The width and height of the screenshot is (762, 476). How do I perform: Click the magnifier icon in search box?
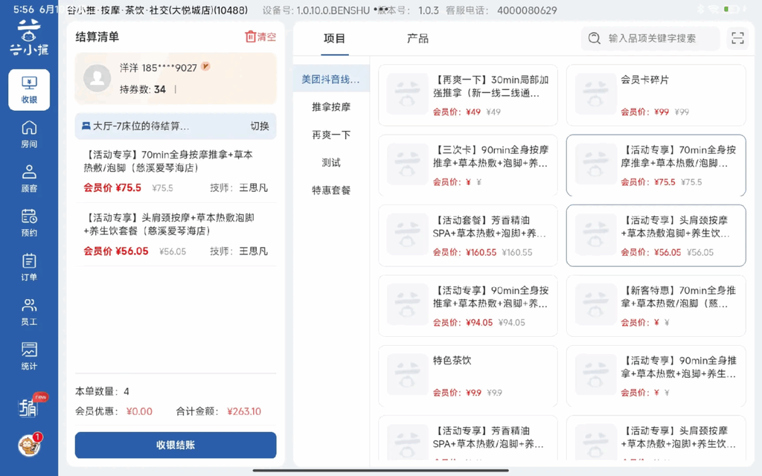tap(594, 38)
